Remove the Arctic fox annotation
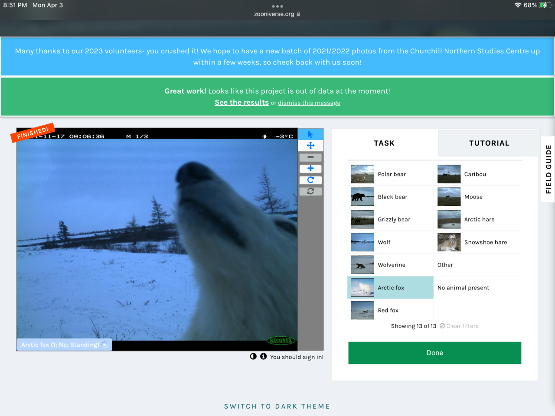This screenshot has width=555, height=416. (104, 345)
